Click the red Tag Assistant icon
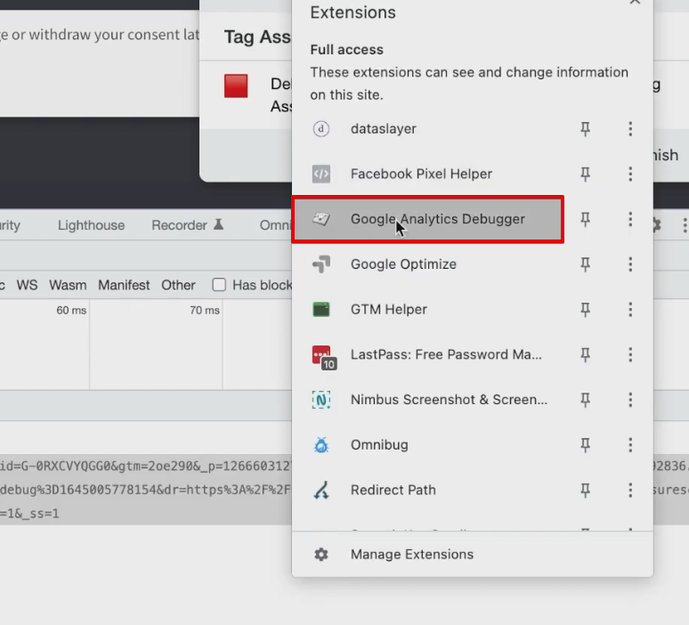 coord(236,85)
